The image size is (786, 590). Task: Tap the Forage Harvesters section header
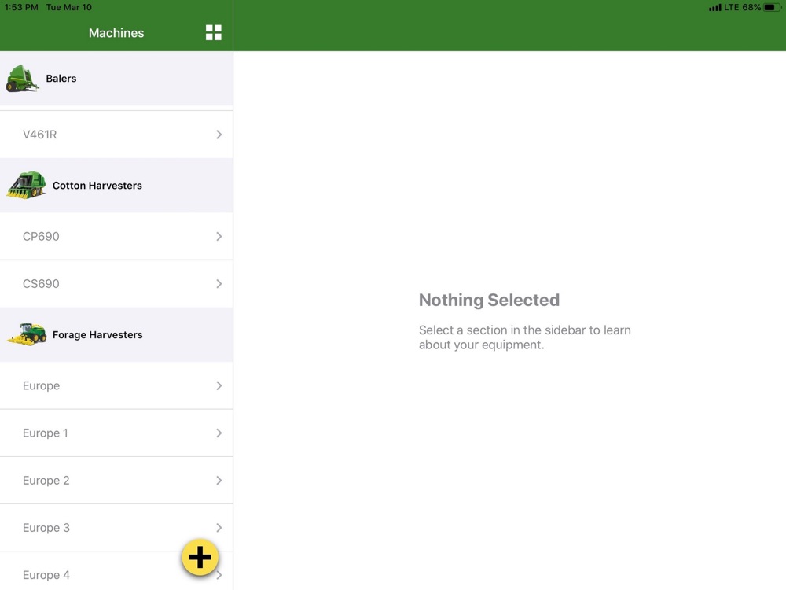(97, 334)
